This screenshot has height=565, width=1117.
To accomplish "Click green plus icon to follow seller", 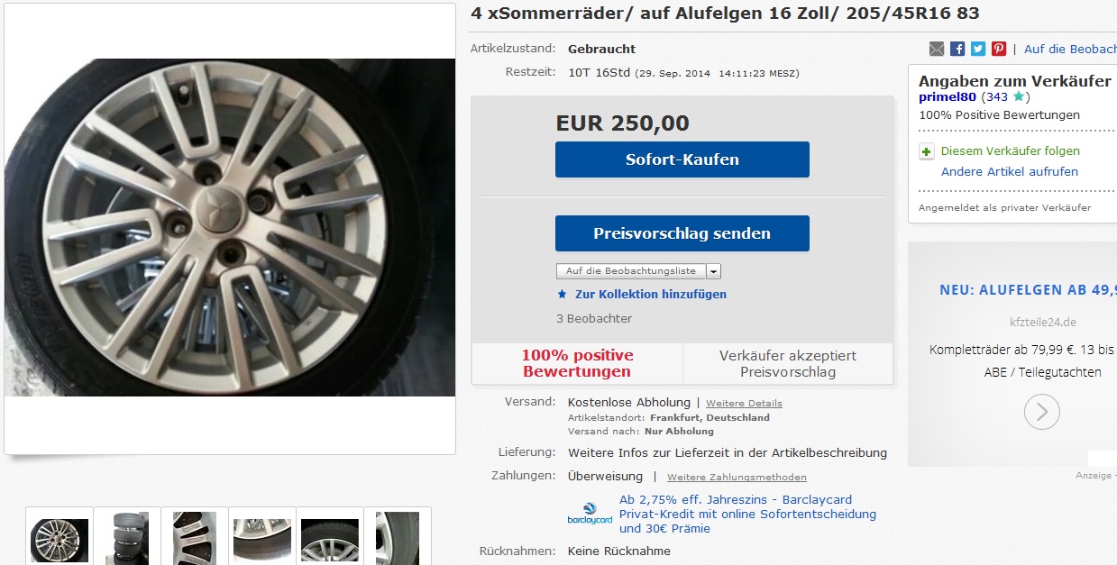I will [927, 151].
